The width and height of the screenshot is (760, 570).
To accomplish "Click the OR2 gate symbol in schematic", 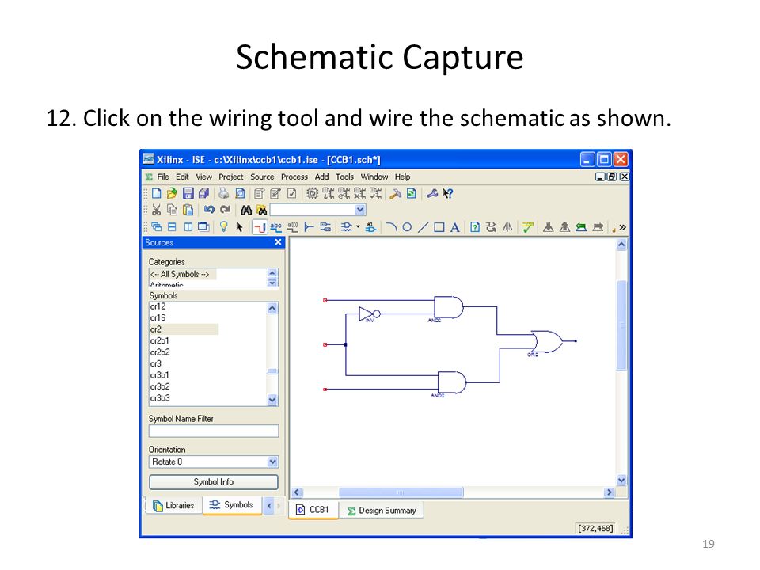I will coord(547,342).
